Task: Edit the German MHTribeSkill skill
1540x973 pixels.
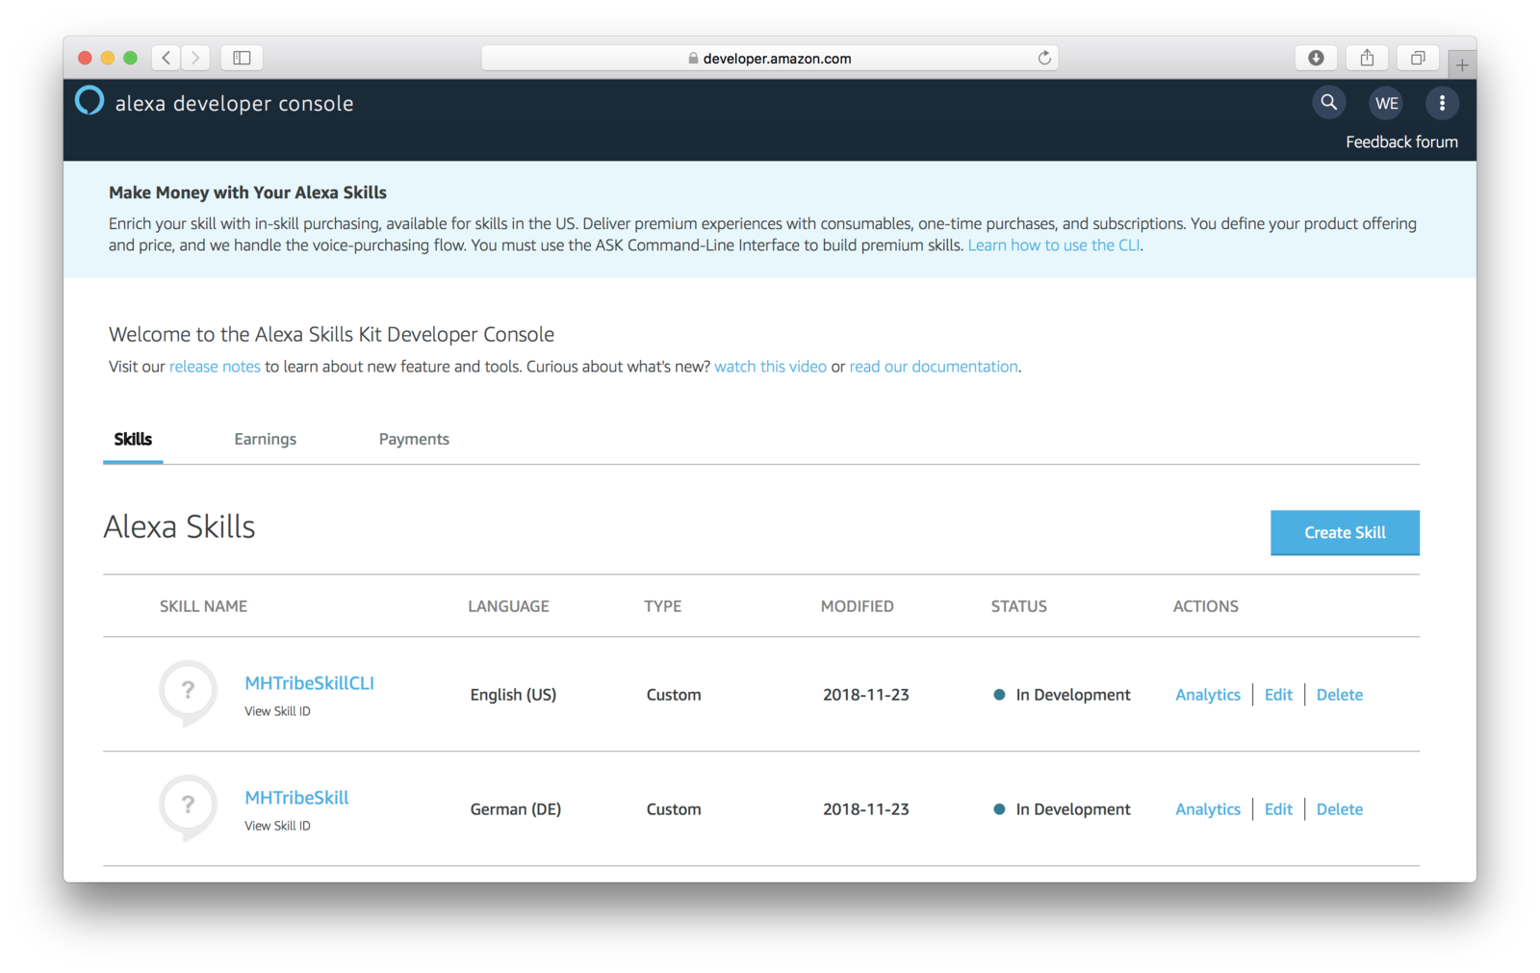Action: tap(1278, 809)
